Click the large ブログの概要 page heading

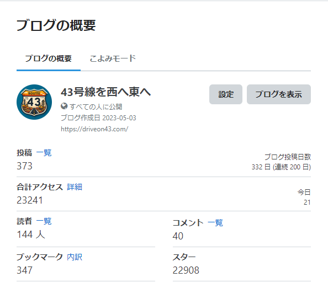point(56,25)
